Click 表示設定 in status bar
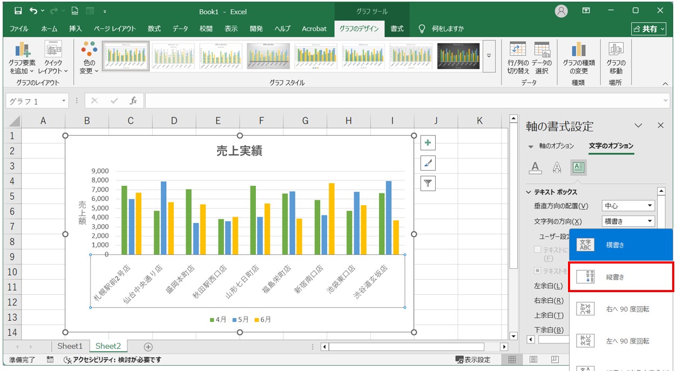This screenshot has width=677, height=371. pyautogui.click(x=473, y=360)
